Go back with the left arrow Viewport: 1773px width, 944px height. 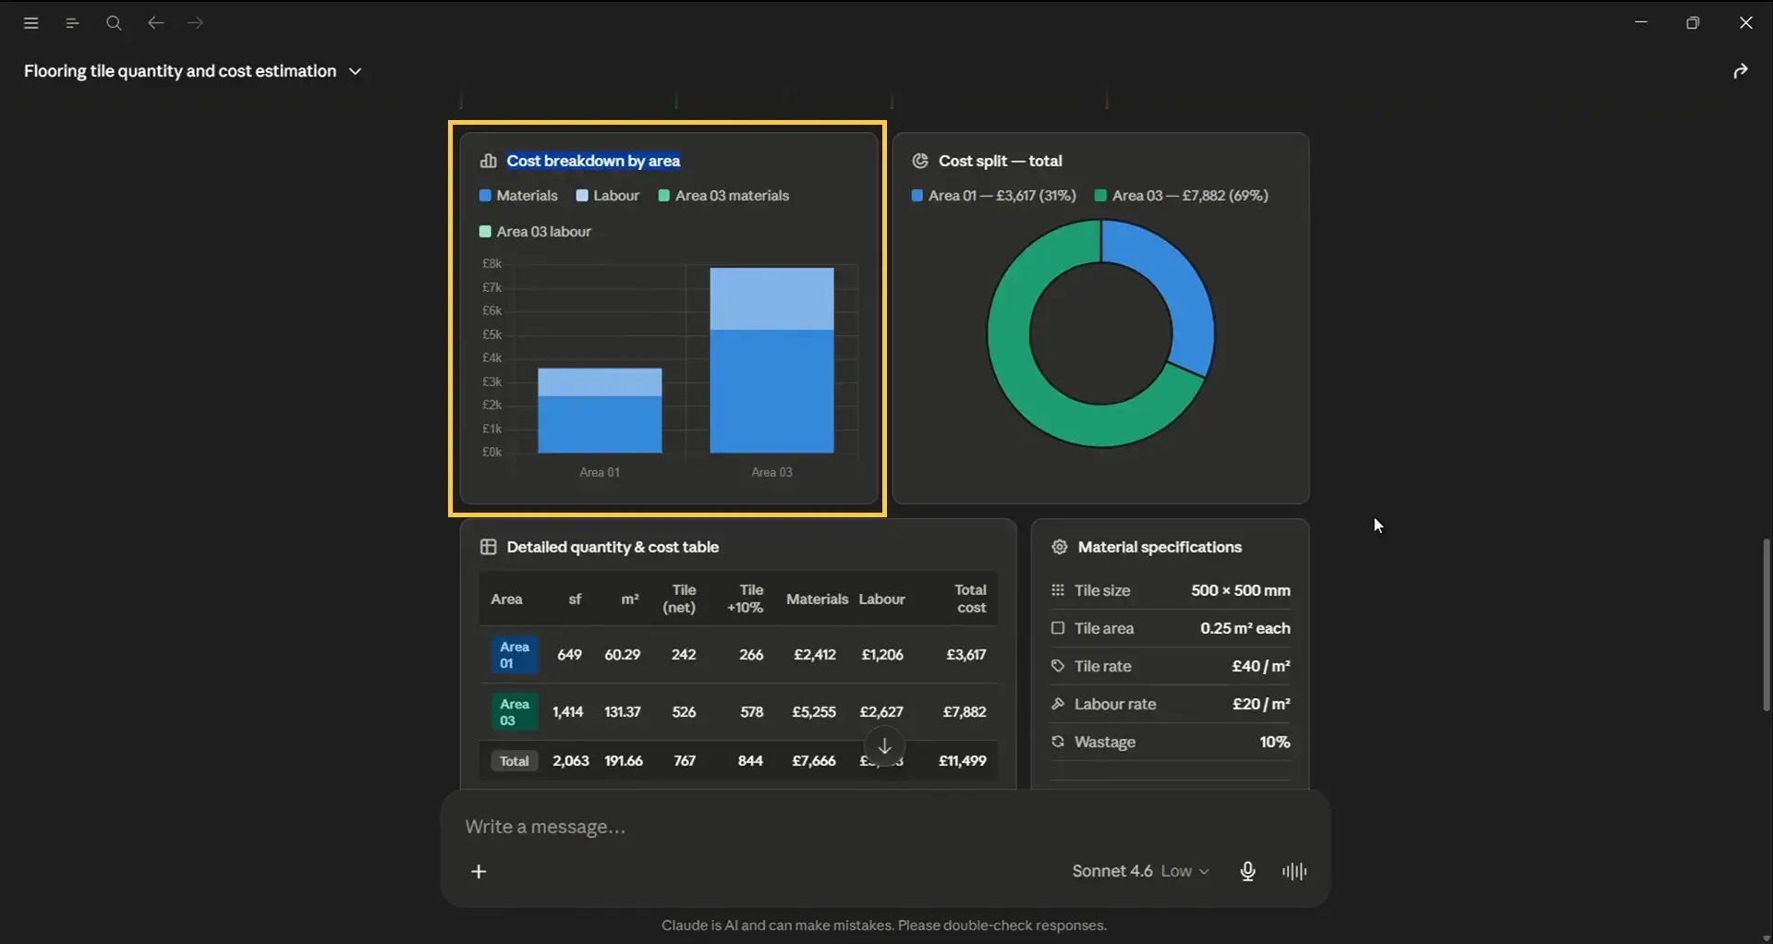[156, 23]
